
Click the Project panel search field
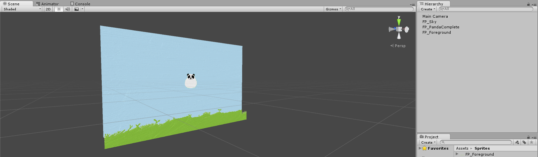pyautogui.click(x=477, y=142)
